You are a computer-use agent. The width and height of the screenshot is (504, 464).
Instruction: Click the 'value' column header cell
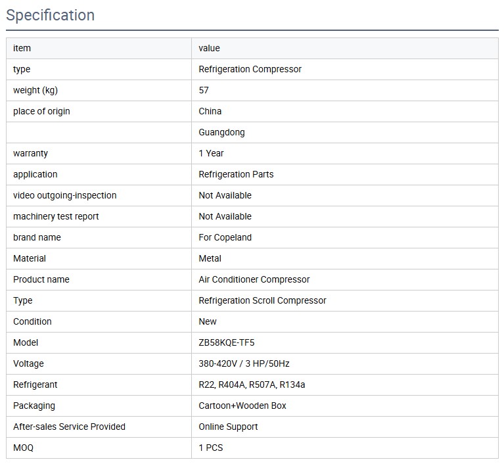tap(209, 48)
